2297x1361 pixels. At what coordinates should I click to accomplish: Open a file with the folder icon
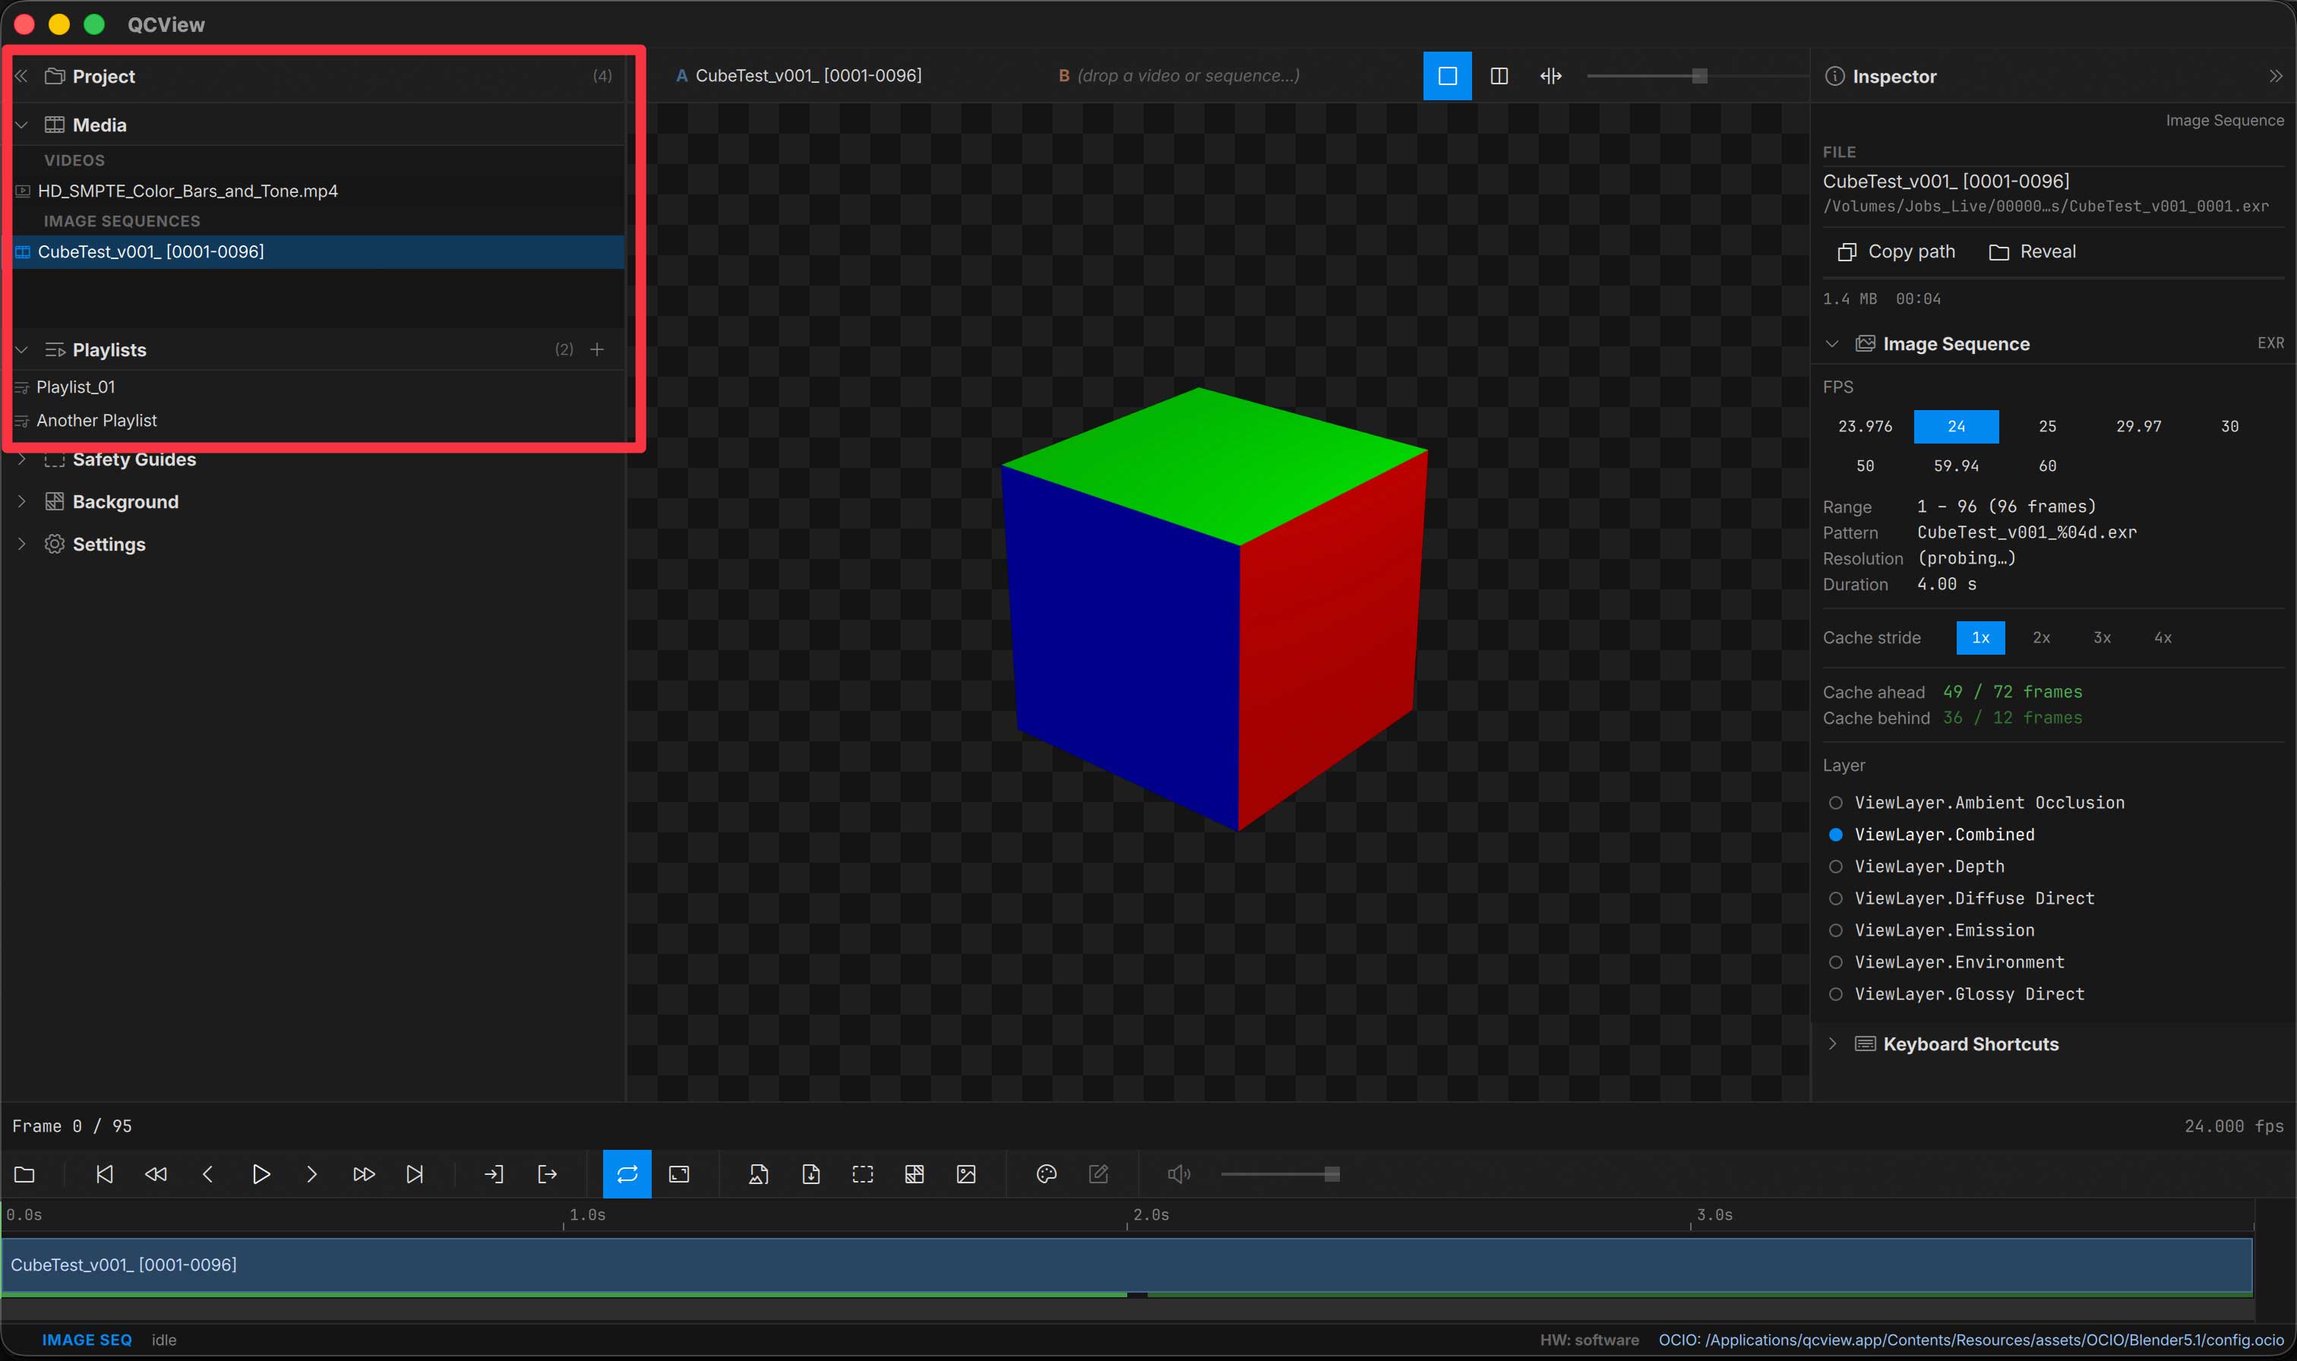pyautogui.click(x=25, y=1174)
